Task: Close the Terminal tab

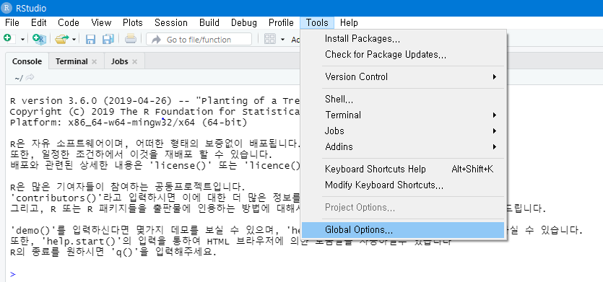Action: click(x=94, y=61)
